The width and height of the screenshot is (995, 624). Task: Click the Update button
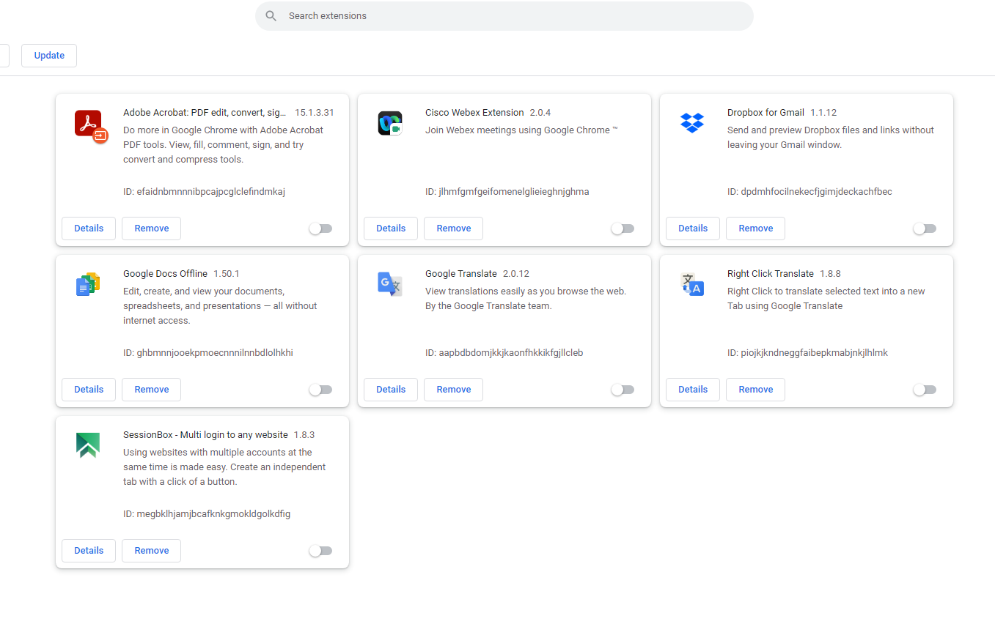[49, 56]
